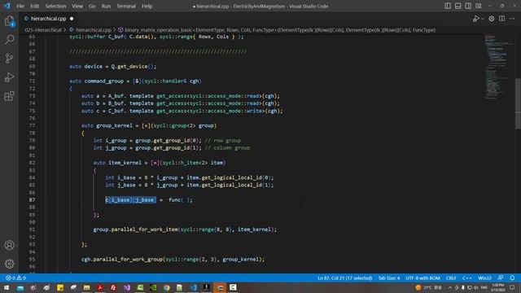The width and height of the screenshot is (521, 293).
Task: Click 025-Hierarchical breadcrumb folder
Action: click(x=43, y=30)
